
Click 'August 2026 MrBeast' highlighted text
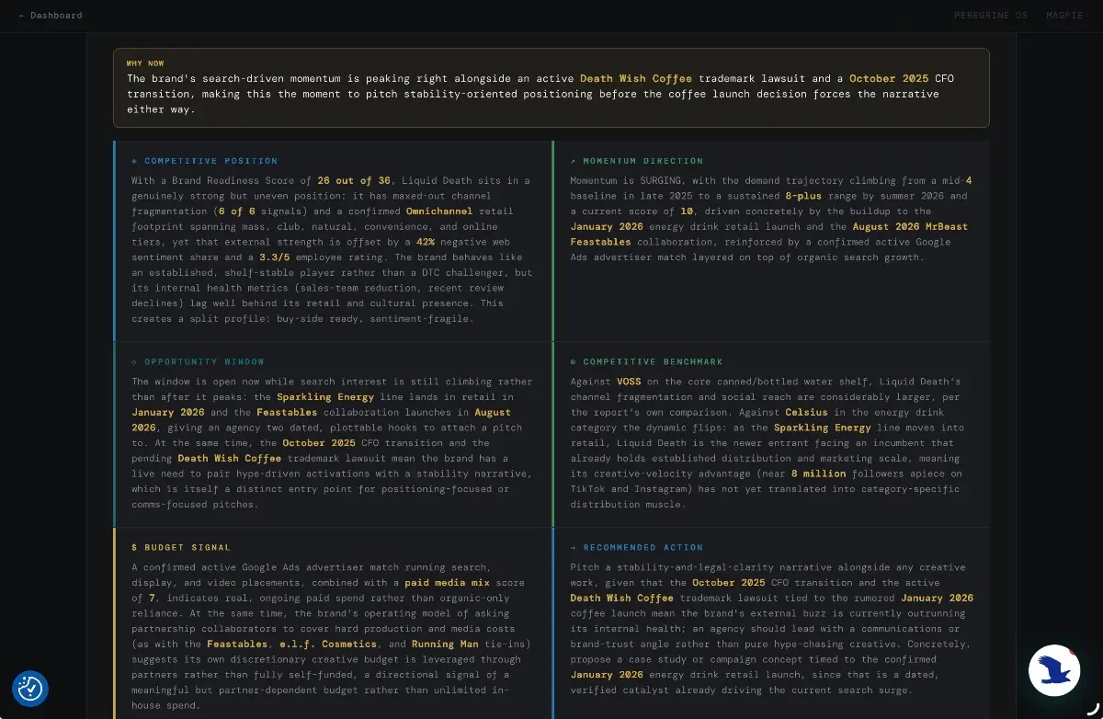click(910, 227)
